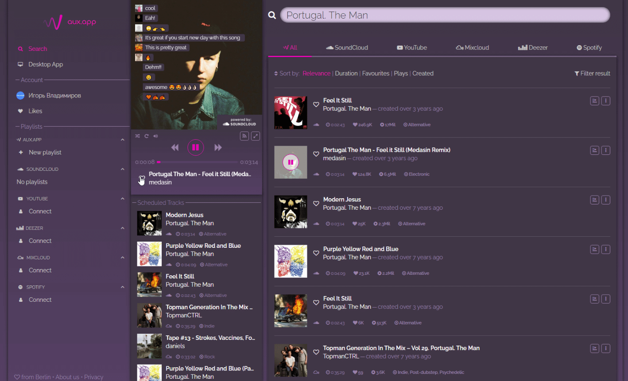Image resolution: width=628 pixels, height=381 pixels.
Task: Skip to the next track
Action: click(218, 147)
